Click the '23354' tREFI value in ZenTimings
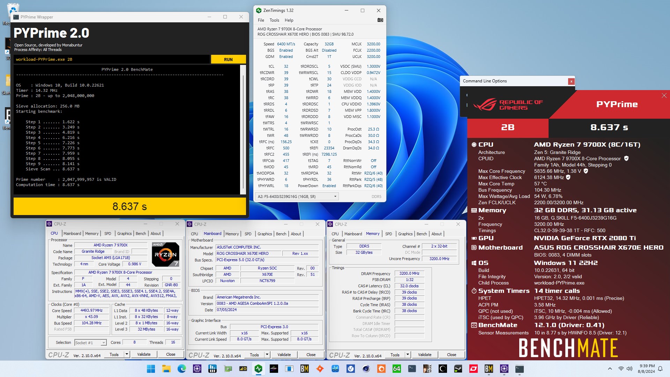 329,148
